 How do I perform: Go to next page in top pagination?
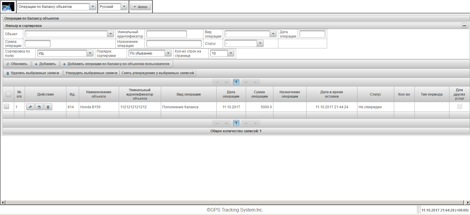point(246,82)
